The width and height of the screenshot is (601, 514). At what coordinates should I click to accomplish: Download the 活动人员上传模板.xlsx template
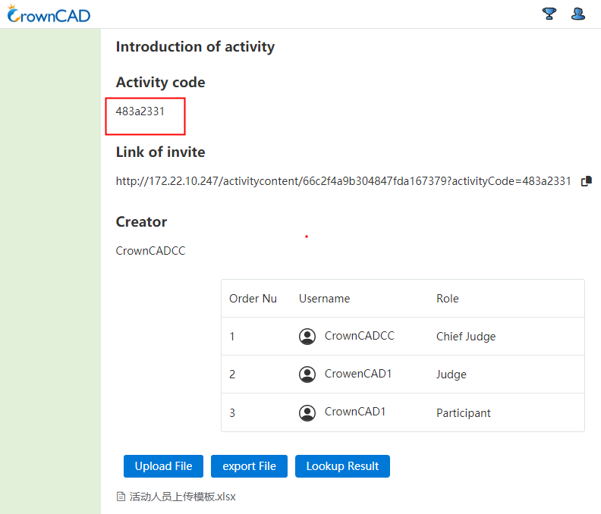[x=182, y=497]
